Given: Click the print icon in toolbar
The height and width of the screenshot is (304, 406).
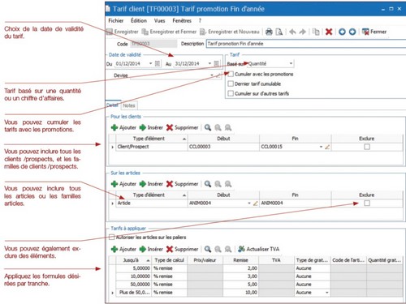Looking at the screenshot, I should pyautogui.click(x=269, y=32).
